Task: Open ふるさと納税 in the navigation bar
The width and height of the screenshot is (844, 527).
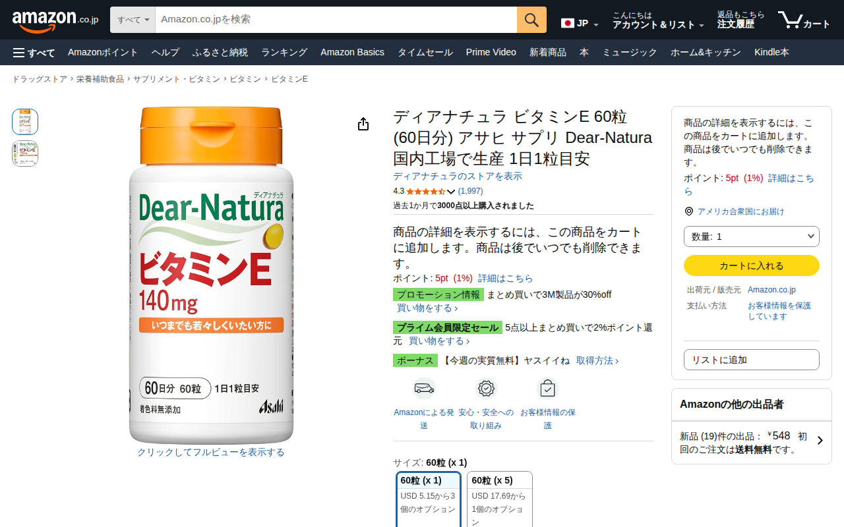Action: 220,53
